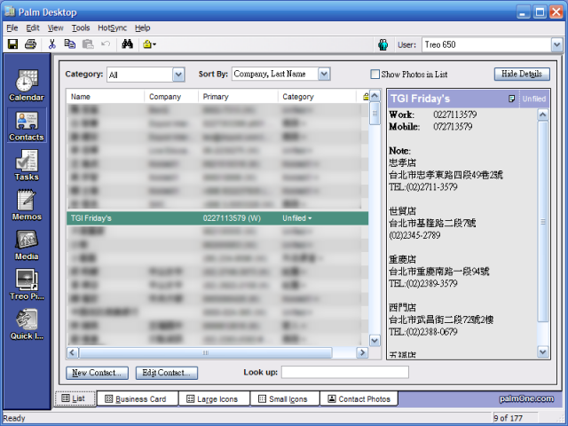Click the Hide Details button
Image resolution: width=568 pixels, height=426 pixels.
(x=522, y=74)
